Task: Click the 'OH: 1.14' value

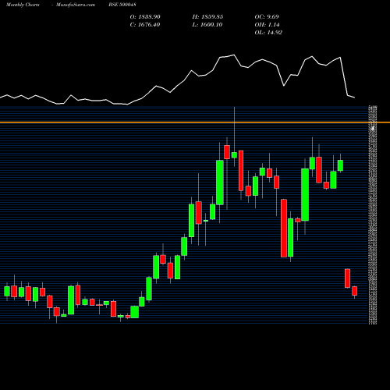Action: tap(267, 25)
